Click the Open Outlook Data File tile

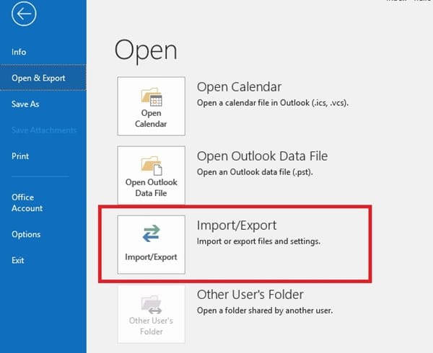point(151,175)
